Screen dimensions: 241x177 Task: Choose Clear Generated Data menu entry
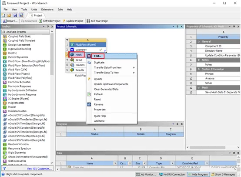click(x=112, y=89)
